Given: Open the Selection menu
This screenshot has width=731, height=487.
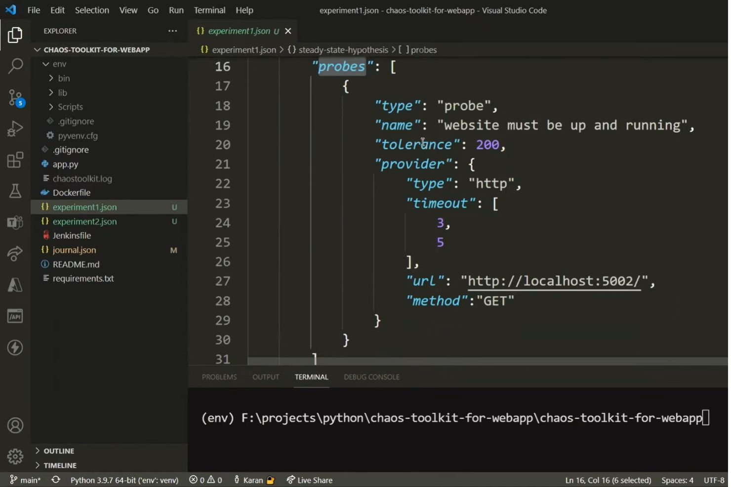Looking at the screenshot, I should [x=92, y=10].
